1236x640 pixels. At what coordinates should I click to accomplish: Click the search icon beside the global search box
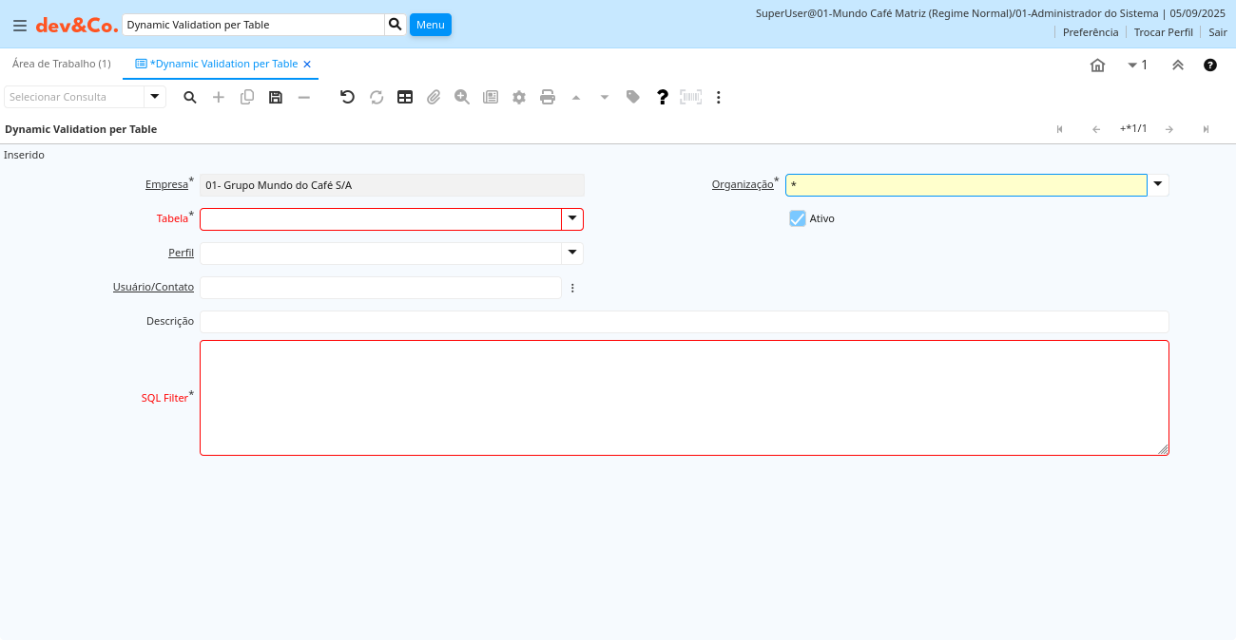pos(396,25)
